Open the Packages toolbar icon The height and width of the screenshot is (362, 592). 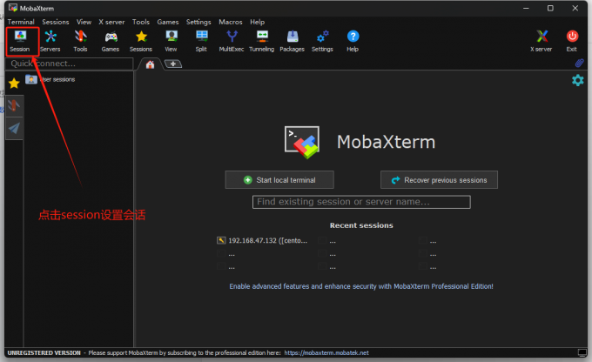(292, 41)
